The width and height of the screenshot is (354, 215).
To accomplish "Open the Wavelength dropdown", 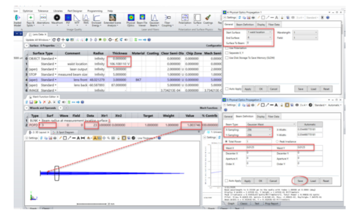I will coord(305,33).
